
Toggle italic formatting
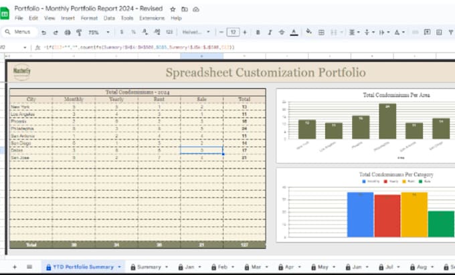pos(270,32)
